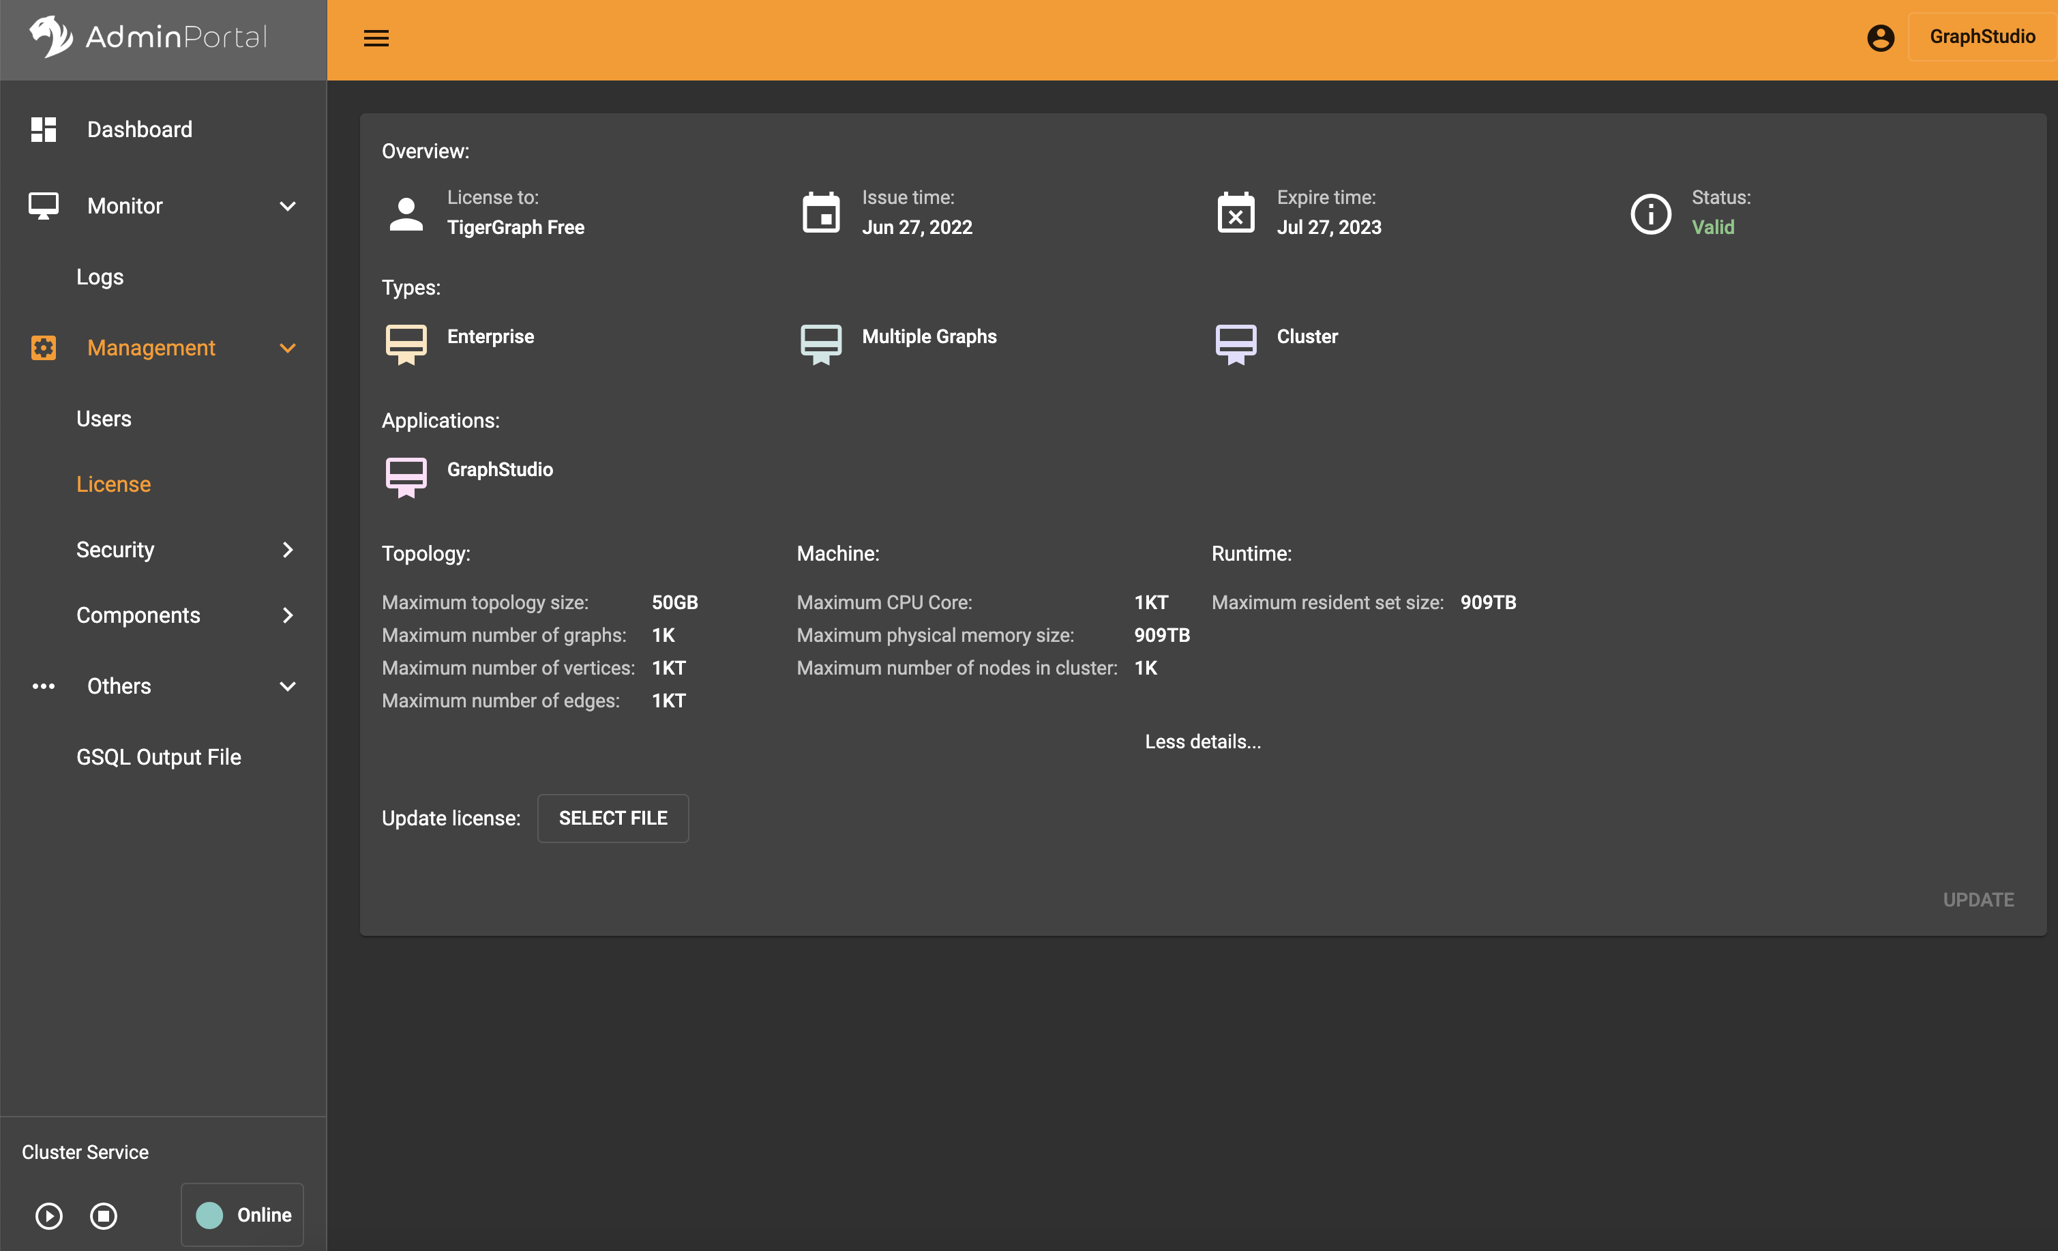Select the Dashboard grid icon

click(x=44, y=129)
